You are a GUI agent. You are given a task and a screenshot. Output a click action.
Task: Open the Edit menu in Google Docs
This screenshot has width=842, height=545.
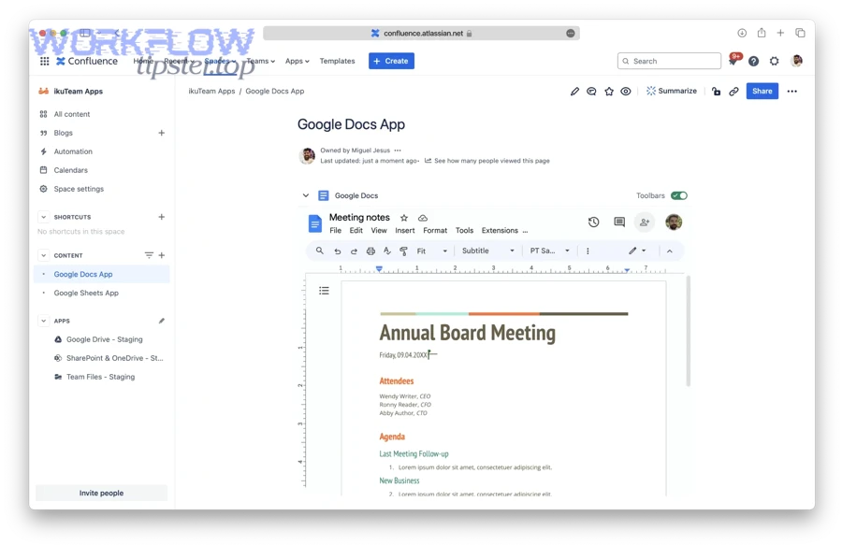pos(356,231)
